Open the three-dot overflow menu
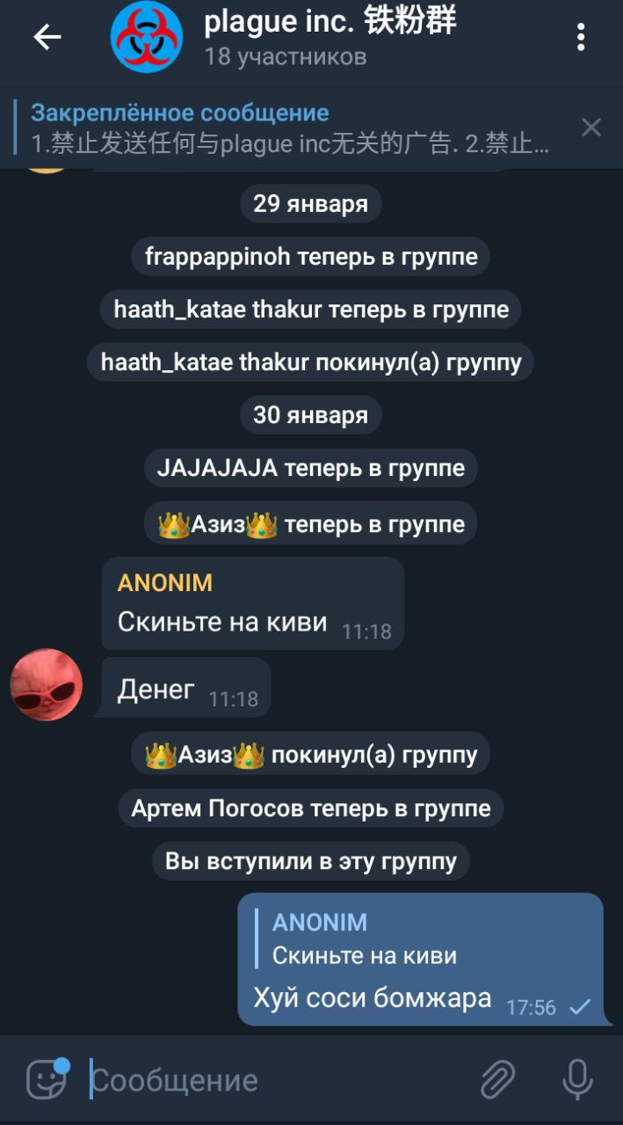The height and width of the screenshot is (1125, 623). 580,37
